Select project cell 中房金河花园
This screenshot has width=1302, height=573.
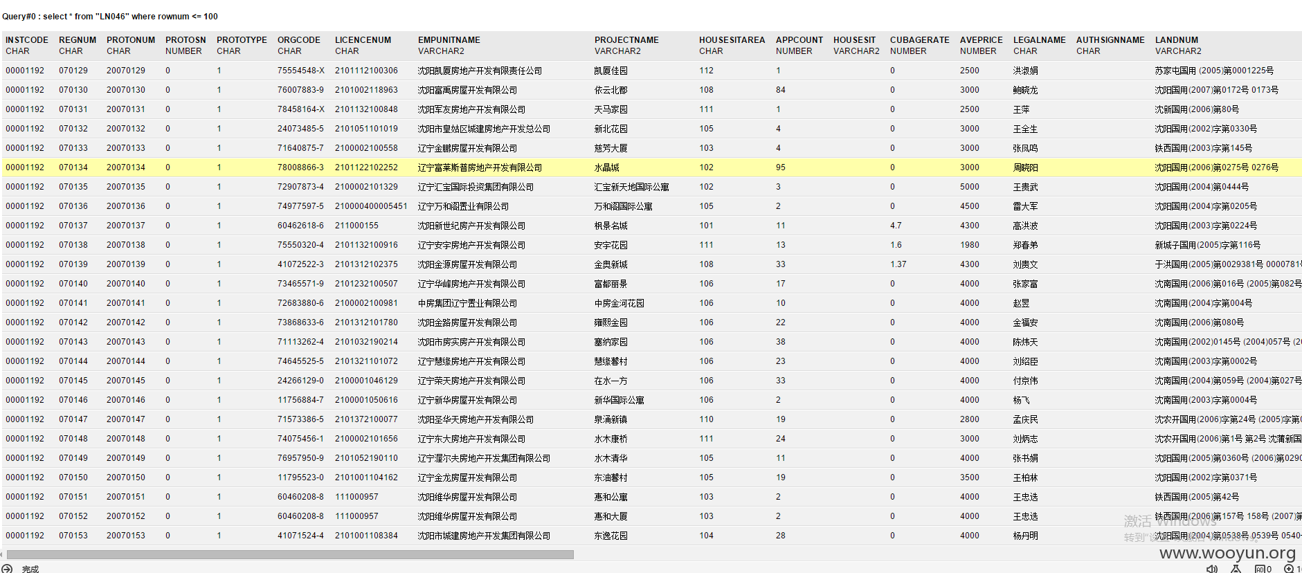point(620,303)
